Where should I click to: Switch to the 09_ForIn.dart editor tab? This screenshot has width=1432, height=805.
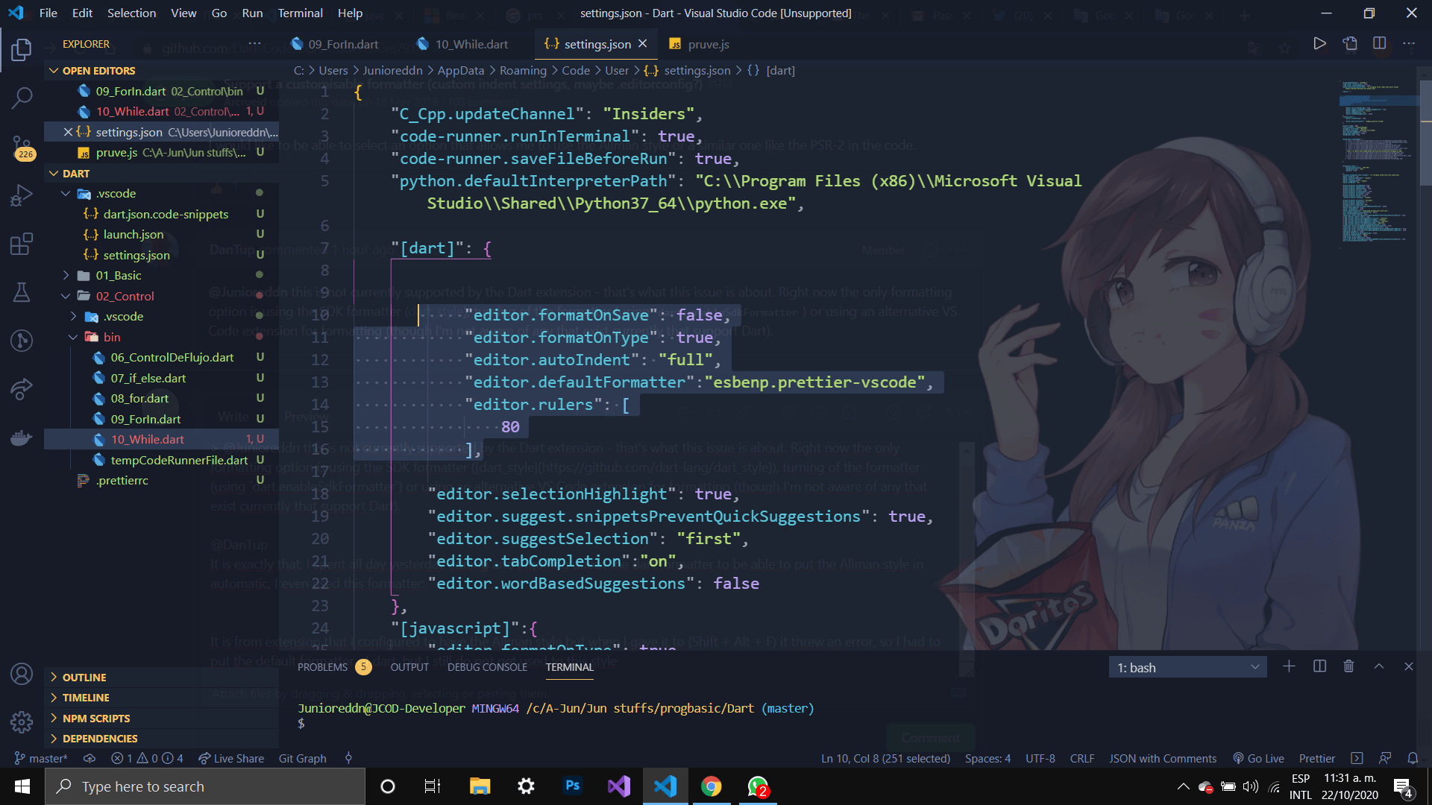[343, 44]
